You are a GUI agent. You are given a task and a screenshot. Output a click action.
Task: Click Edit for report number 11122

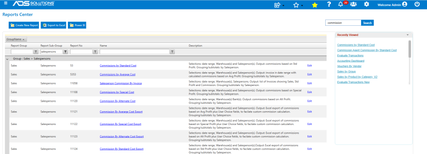pos(309,124)
